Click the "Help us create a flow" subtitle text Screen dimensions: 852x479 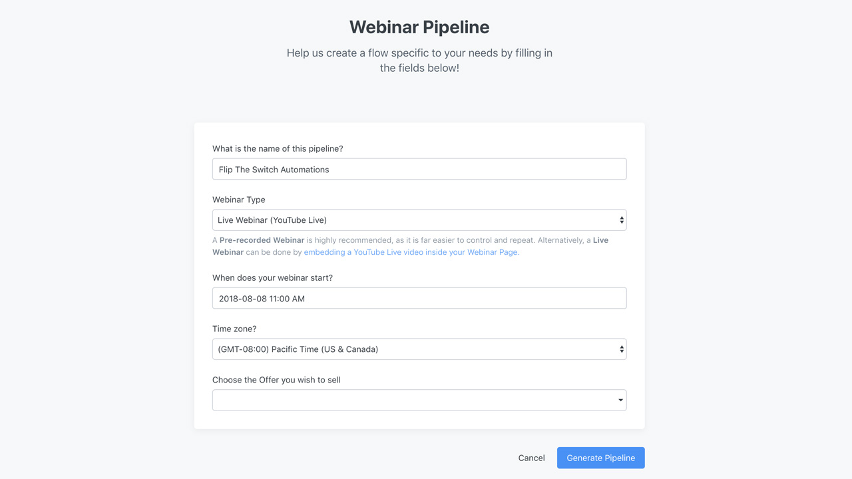click(x=419, y=60)
